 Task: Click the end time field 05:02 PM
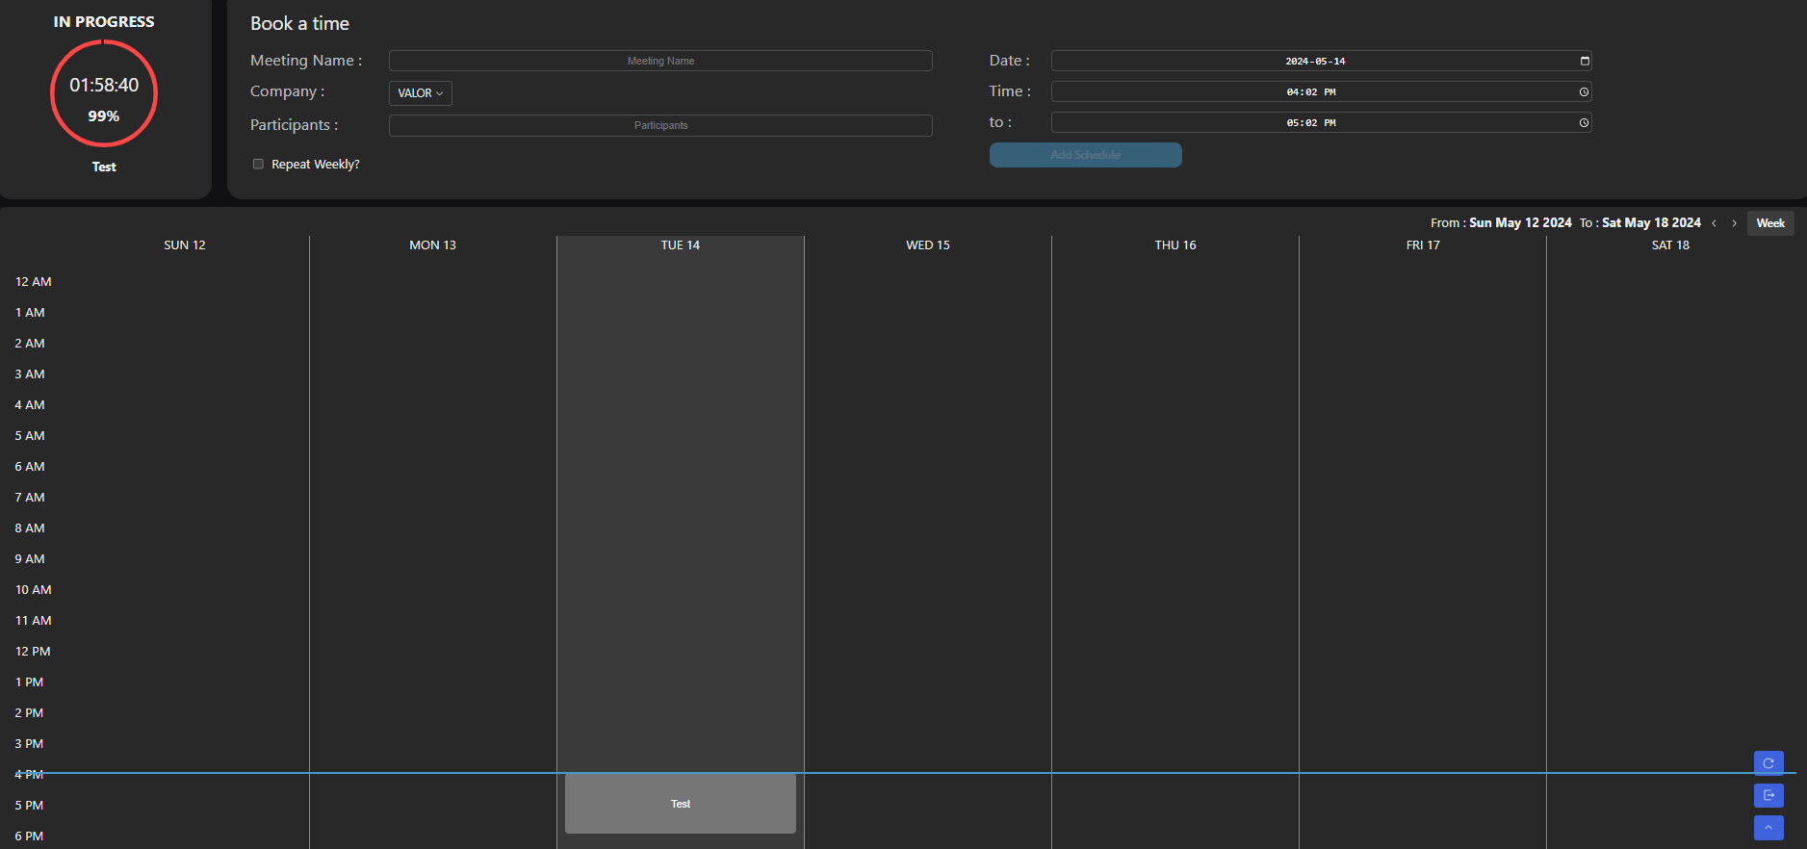pyautogui.click(x=1321, y=122)
